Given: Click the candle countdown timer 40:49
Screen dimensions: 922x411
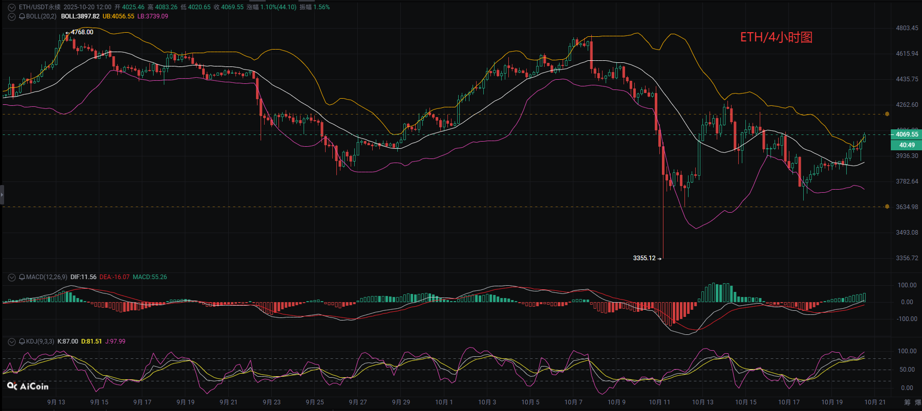Looking at the screenshot, I should click(x=907, y=145).
